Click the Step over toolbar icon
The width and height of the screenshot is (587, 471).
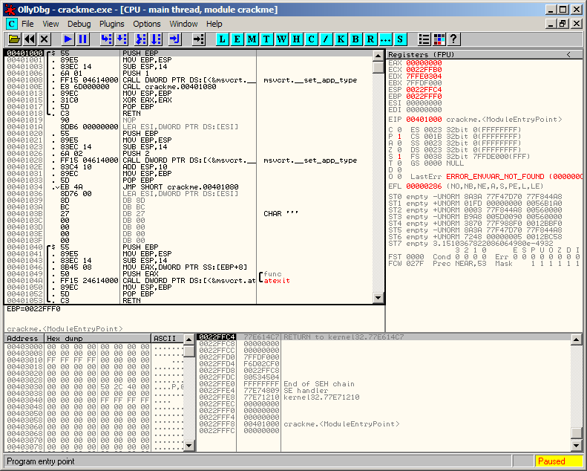pyautogui.click(x=122, y=39)
